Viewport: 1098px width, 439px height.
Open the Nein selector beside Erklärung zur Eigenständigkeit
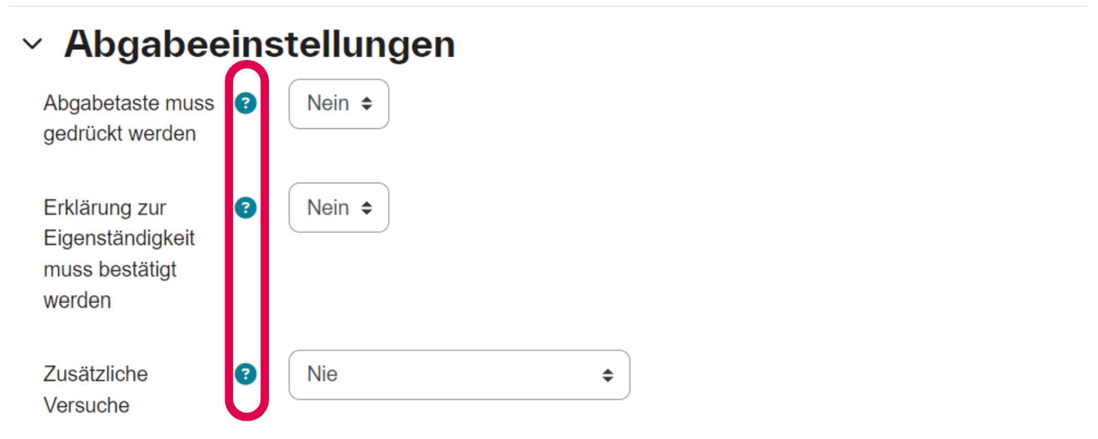coord(339,208)
